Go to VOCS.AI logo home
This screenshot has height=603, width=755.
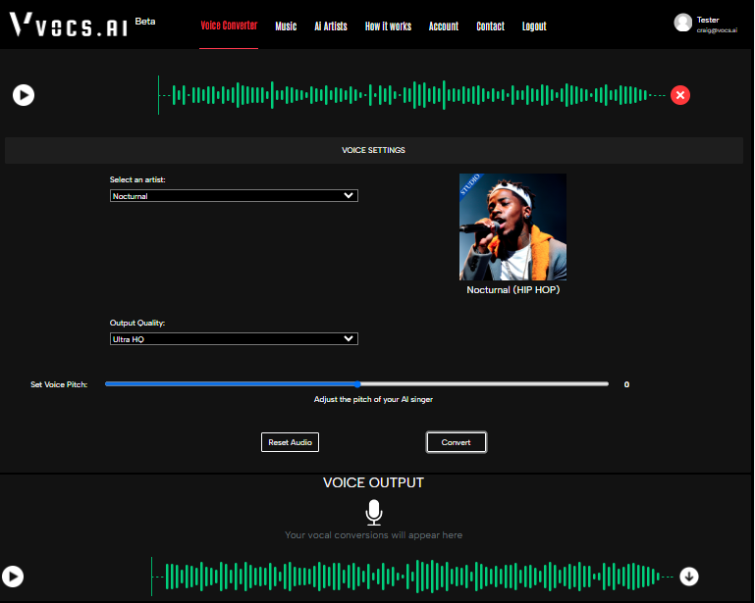pos(69,25)
